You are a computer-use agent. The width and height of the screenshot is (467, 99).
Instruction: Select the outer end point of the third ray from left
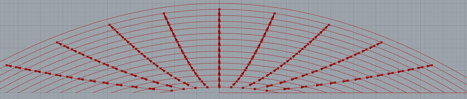click(x=110, y=25)
